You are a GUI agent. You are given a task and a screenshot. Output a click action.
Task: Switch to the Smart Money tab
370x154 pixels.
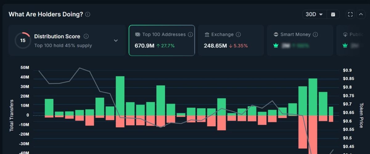[x=300, y=40]
